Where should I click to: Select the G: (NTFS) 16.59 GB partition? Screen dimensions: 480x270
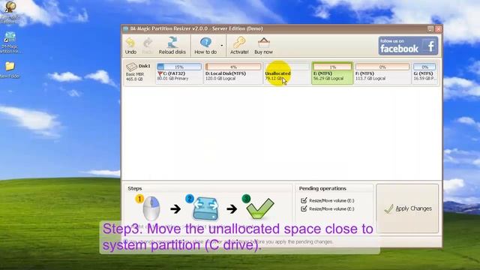tap(425, 73)
